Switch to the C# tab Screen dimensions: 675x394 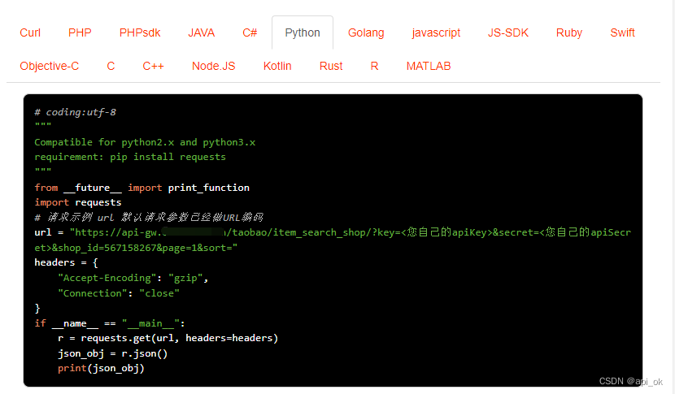coord(250,32)
